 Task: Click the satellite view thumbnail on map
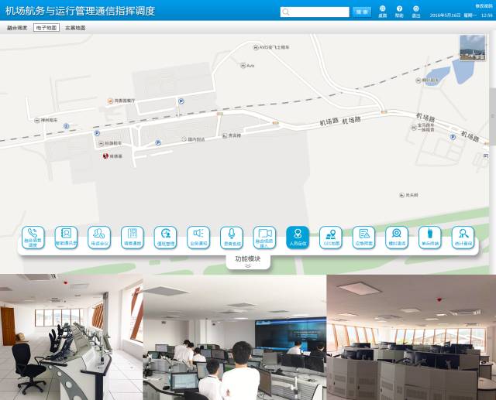[472, 48]
